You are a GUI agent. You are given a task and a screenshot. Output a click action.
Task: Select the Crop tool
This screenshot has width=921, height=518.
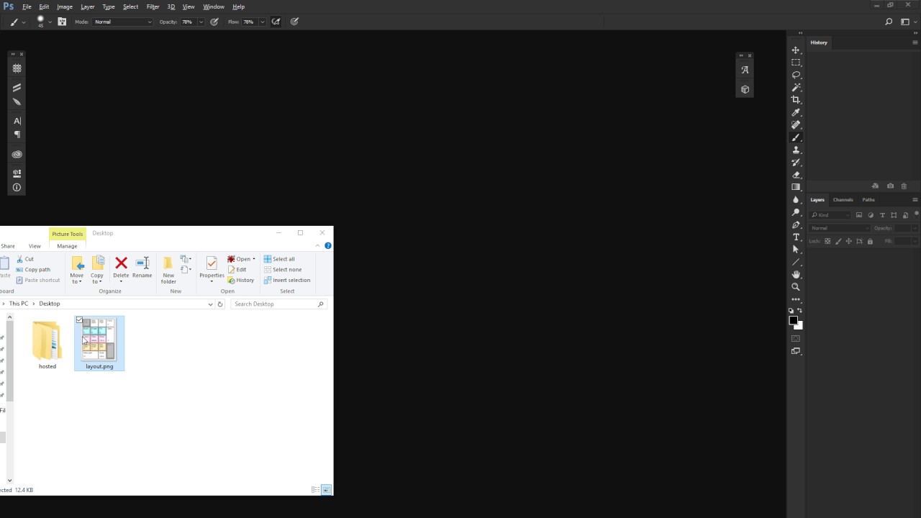coord(796,100)
